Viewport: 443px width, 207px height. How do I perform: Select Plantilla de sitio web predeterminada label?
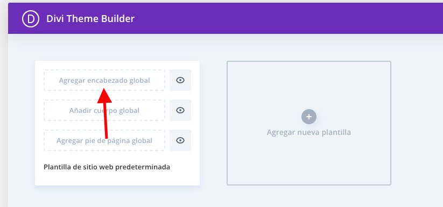(x=107, y=167)
